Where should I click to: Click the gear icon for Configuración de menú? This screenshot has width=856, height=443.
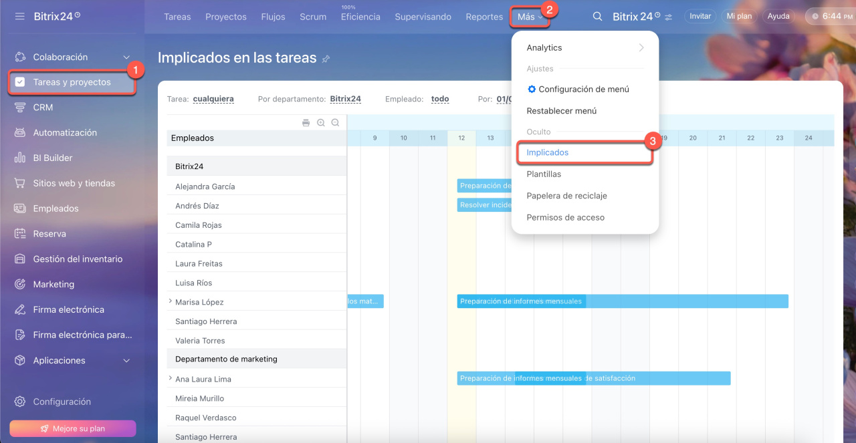point(532,89)
